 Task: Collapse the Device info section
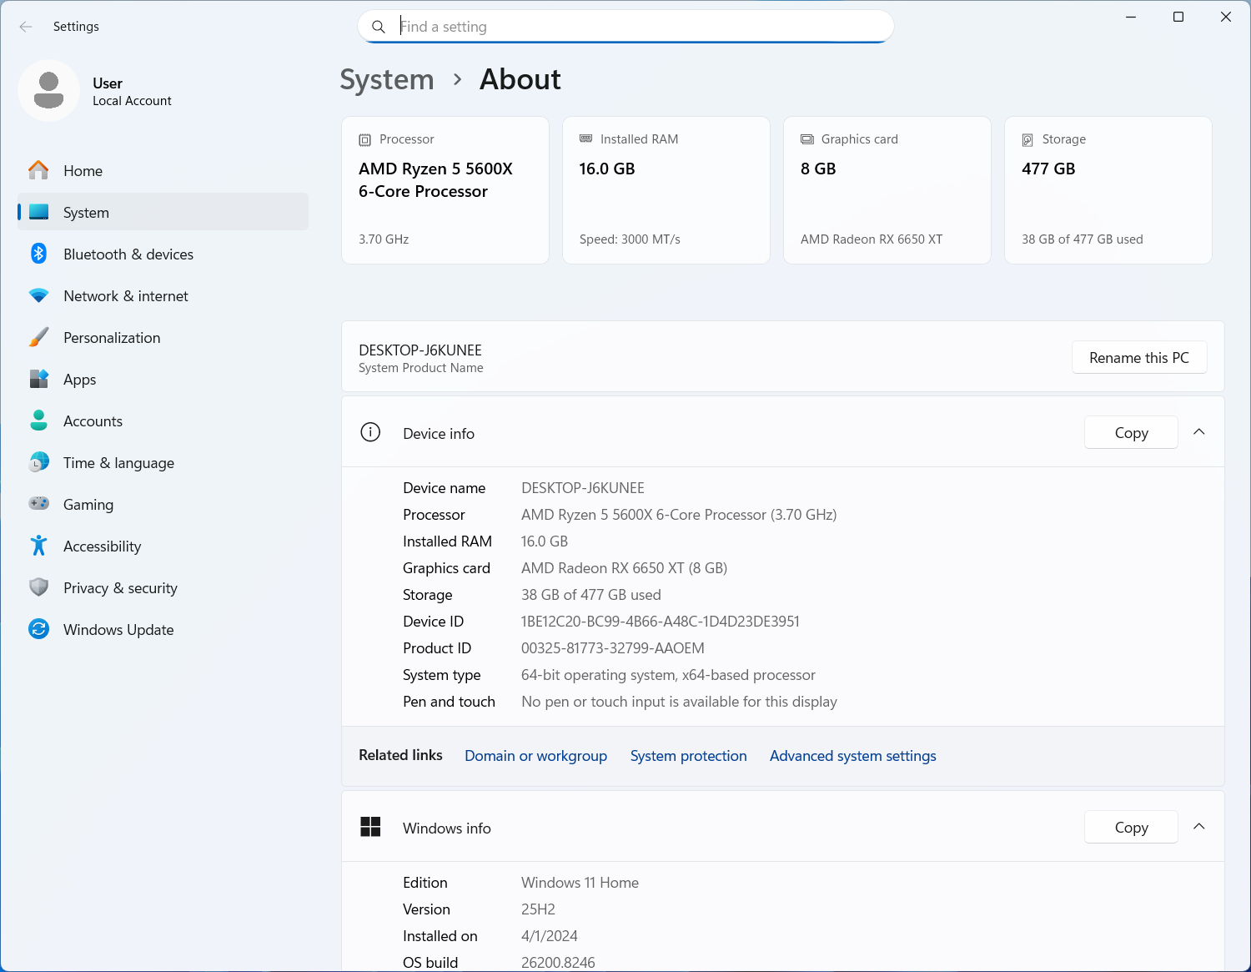1198,432
